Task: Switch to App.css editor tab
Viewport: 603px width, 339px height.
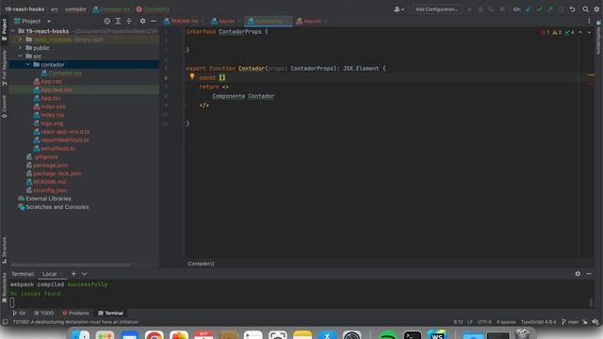Action: pos(312,21)
